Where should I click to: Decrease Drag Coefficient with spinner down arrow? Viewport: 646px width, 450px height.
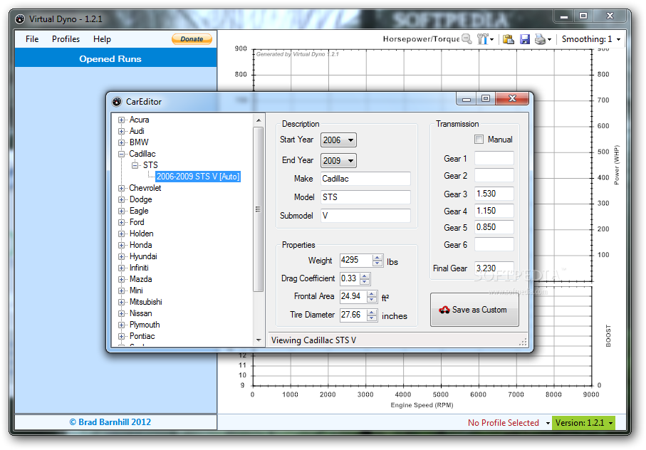click(365, 282)
